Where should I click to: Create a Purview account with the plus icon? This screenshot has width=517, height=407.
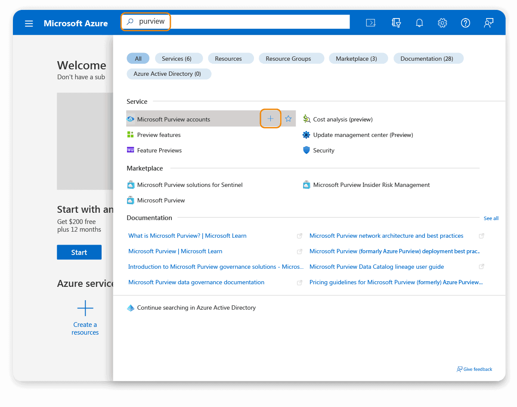click(x=270, y=118)
